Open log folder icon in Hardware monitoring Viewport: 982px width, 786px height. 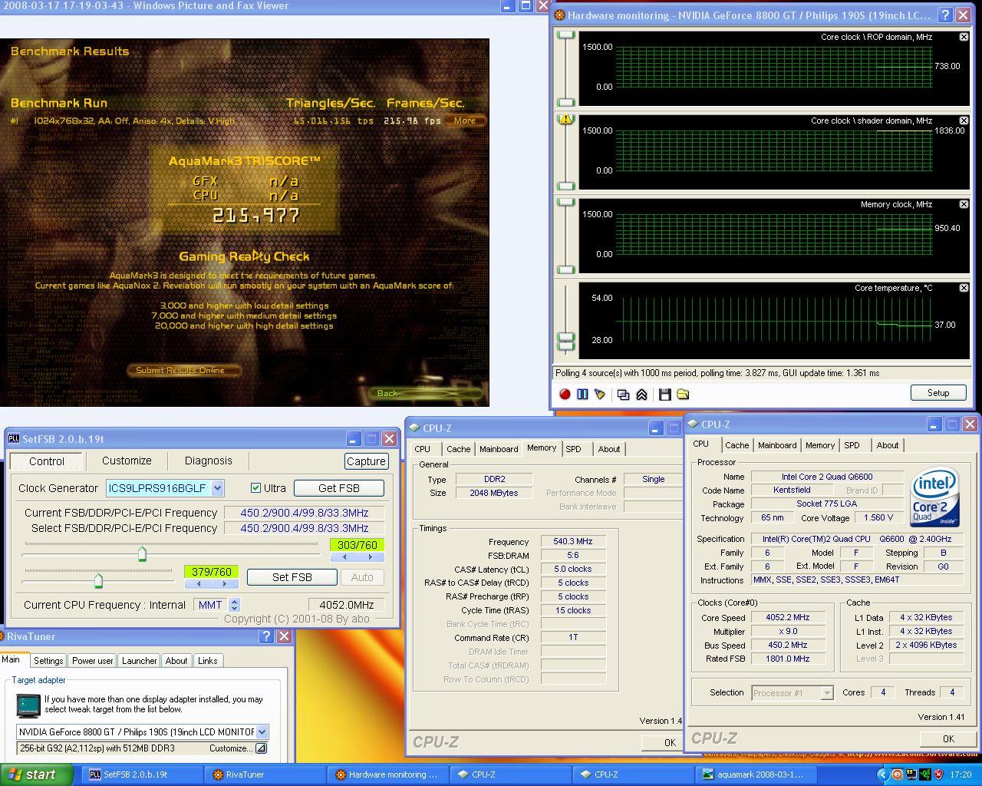pyautogui.click(x=683, y=394)
